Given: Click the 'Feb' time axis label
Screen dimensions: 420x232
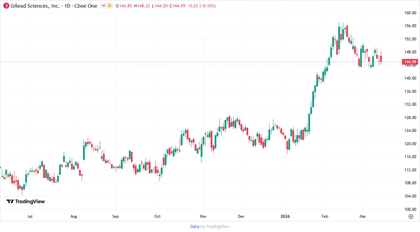Looking at the screenshot, I should click(x=325, y=217).
